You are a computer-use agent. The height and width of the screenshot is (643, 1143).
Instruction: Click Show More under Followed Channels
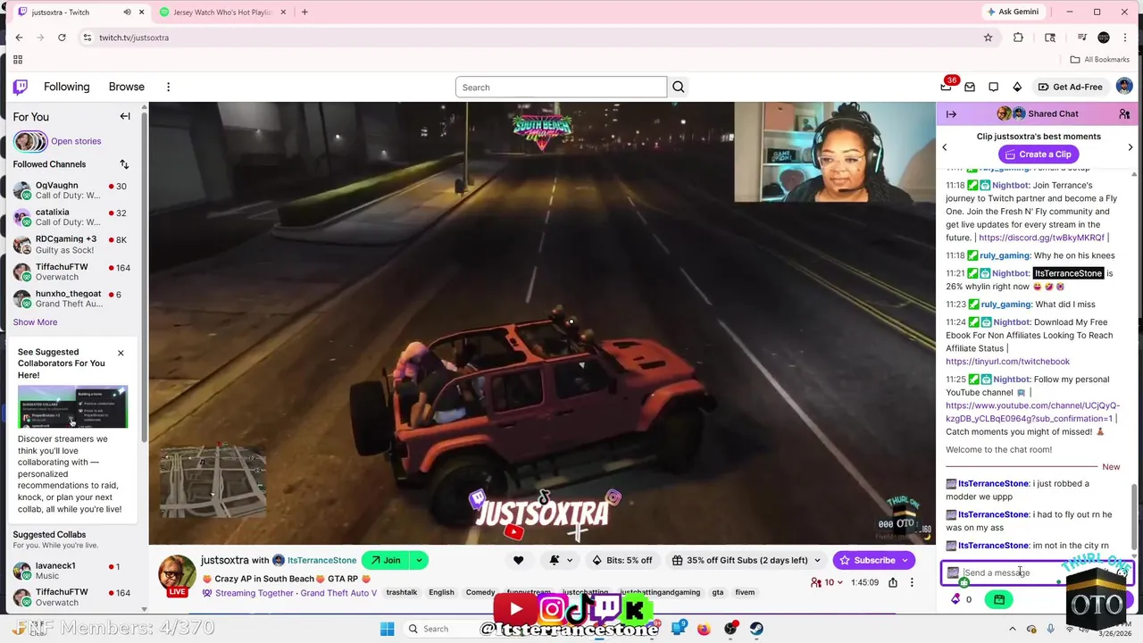click(x=35, y=321)
